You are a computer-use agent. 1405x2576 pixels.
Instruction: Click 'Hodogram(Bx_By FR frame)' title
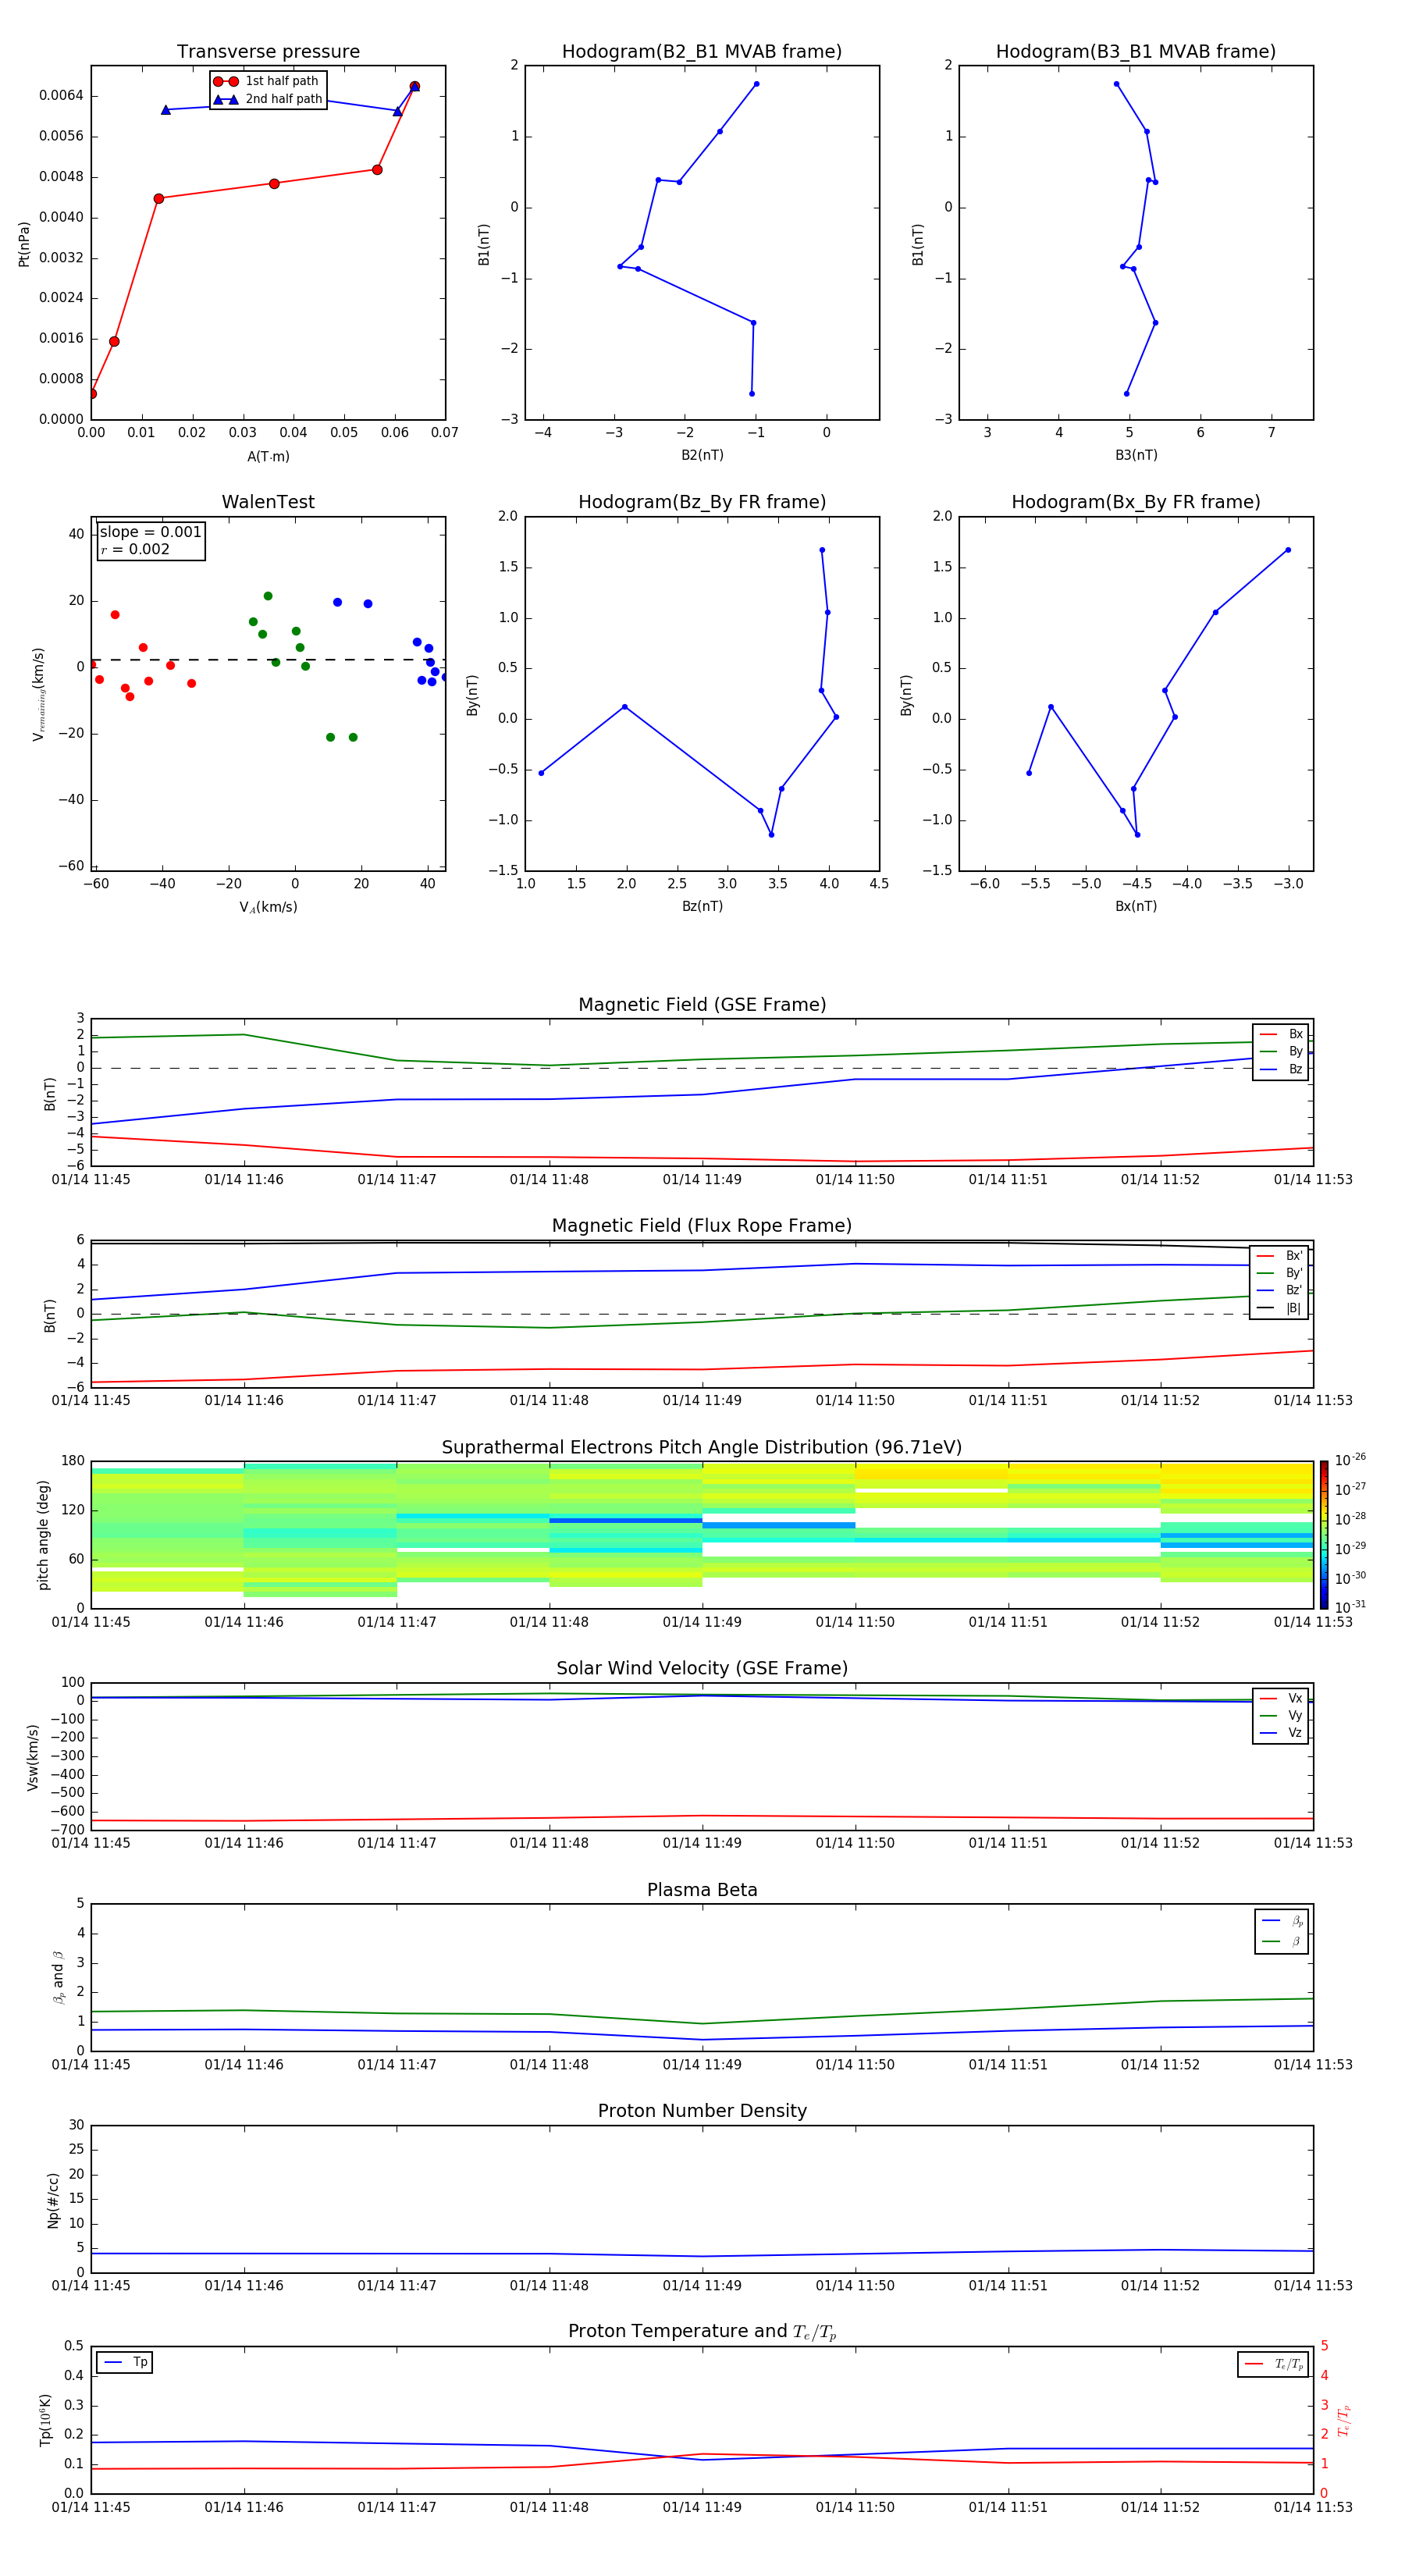pos(1136,502)
